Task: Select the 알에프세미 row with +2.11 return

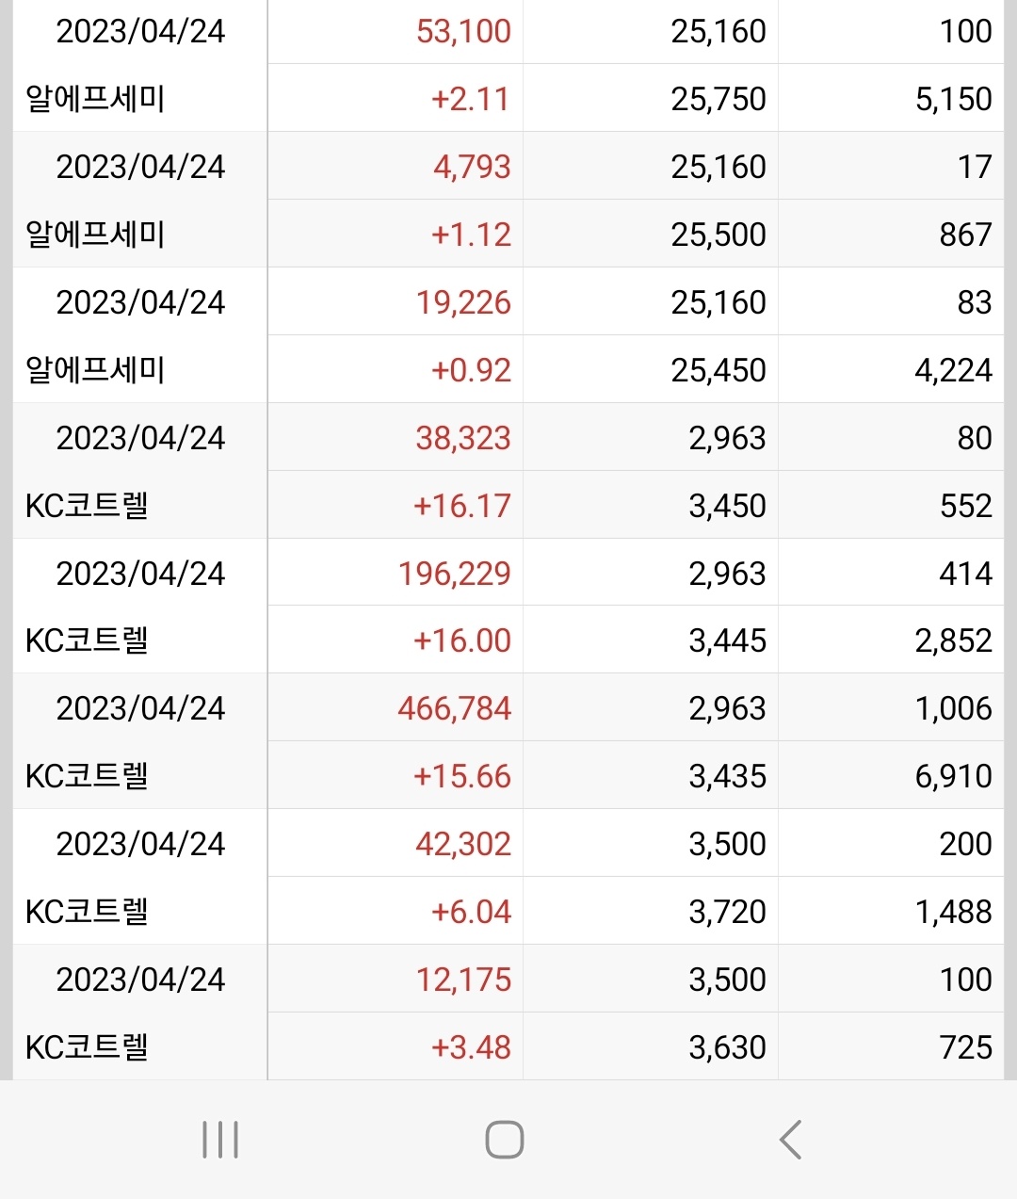Action: tap(95, 99)
